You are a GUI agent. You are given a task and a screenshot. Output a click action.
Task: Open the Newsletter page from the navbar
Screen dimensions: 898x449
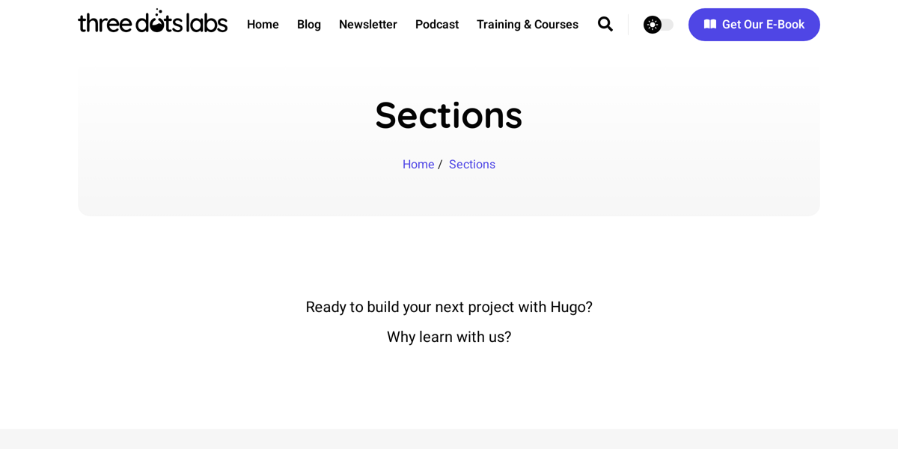tap(368, 24)
